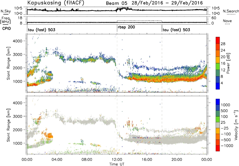Click the 'rbsp 200' CPID entry
The width and height of the screenshot is (239, 166).
(x=126, y=27)
